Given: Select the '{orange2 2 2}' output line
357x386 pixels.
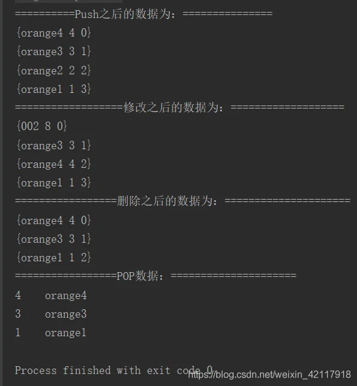Looking at the screenshot, I should click(x=54, y=70).
